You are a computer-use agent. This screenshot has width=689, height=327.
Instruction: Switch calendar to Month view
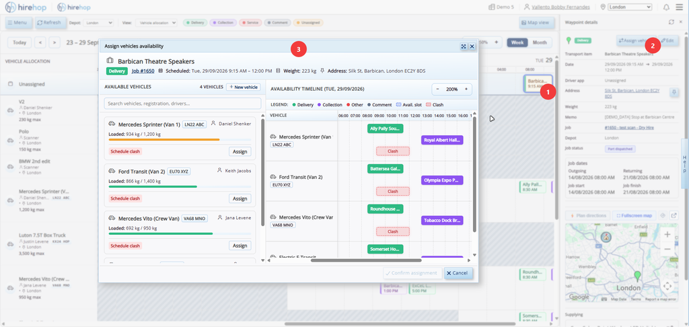540,42
